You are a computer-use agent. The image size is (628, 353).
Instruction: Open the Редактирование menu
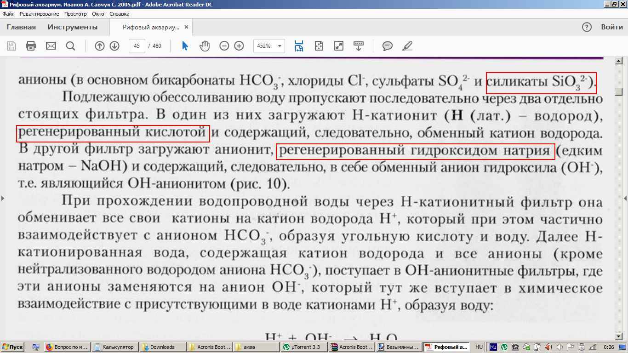click(39, 14)
